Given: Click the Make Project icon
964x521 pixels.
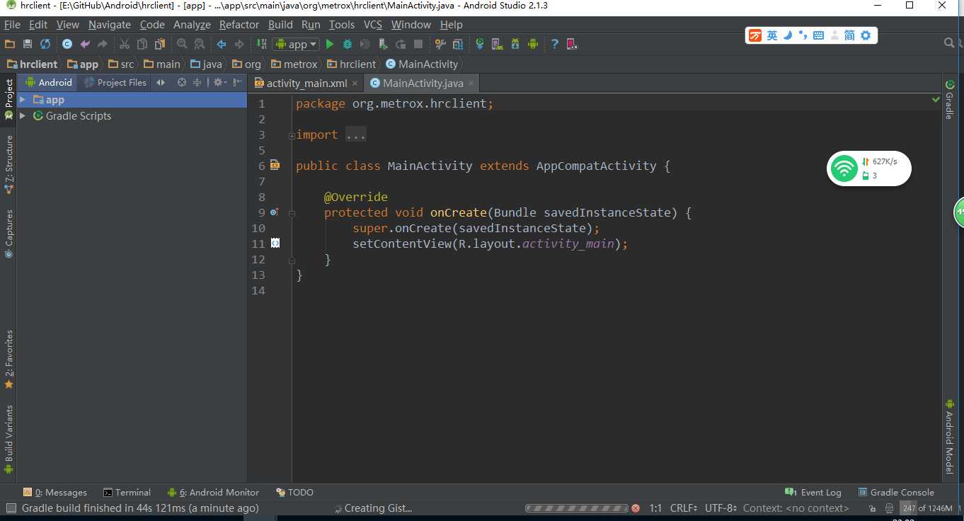Looking at the screenshot, I should pyautogui.click(x=263, y=44).
